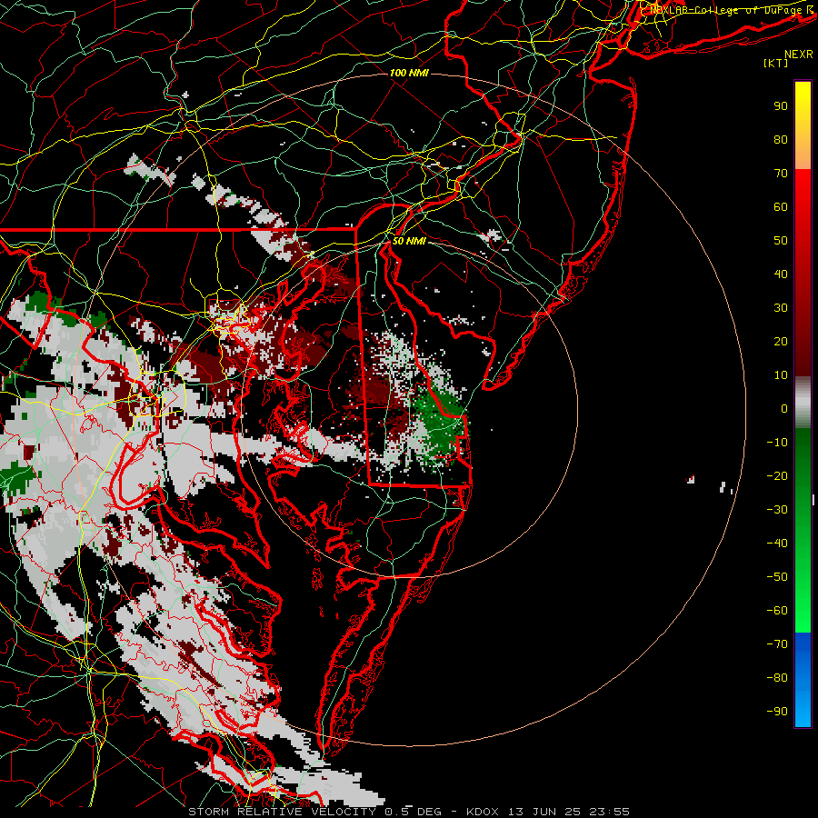Click the -80 value on the velocity scale
818x818 pixels.
777,678
